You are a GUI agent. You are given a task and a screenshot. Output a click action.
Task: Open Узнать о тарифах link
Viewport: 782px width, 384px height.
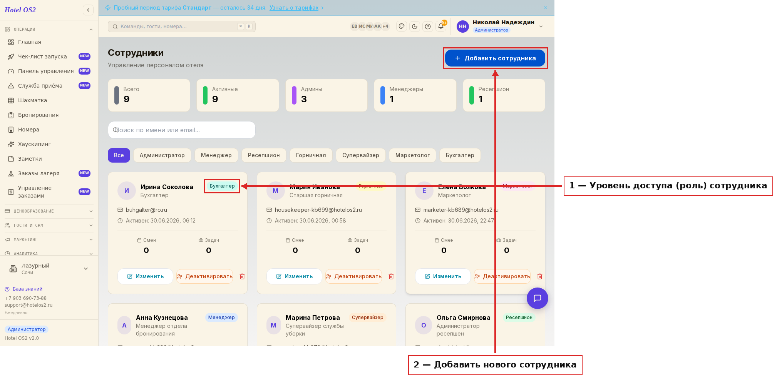294,8
